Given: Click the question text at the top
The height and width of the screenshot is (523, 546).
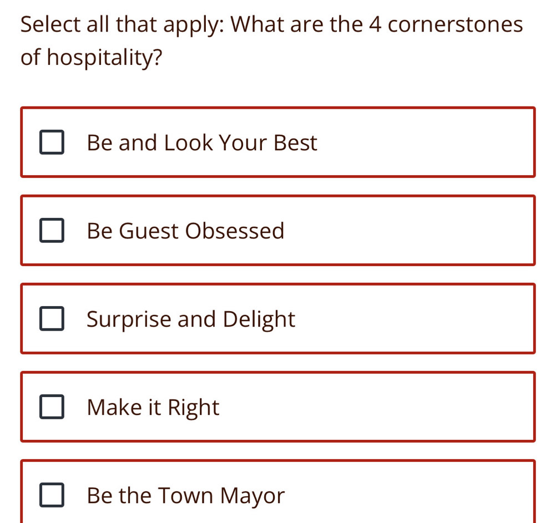Looking at the screenshot, I should pos(271,40).
